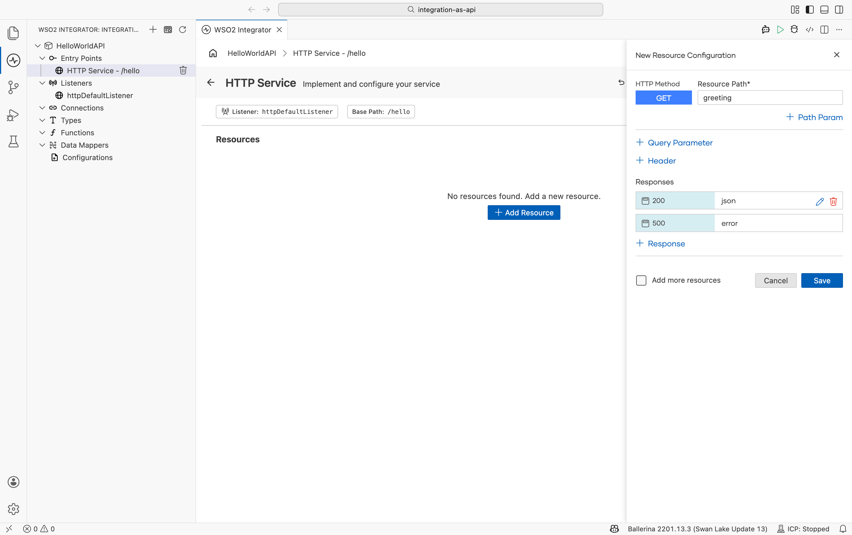Start debugging with bug icon
852x535 pixels.
point(794,29)
